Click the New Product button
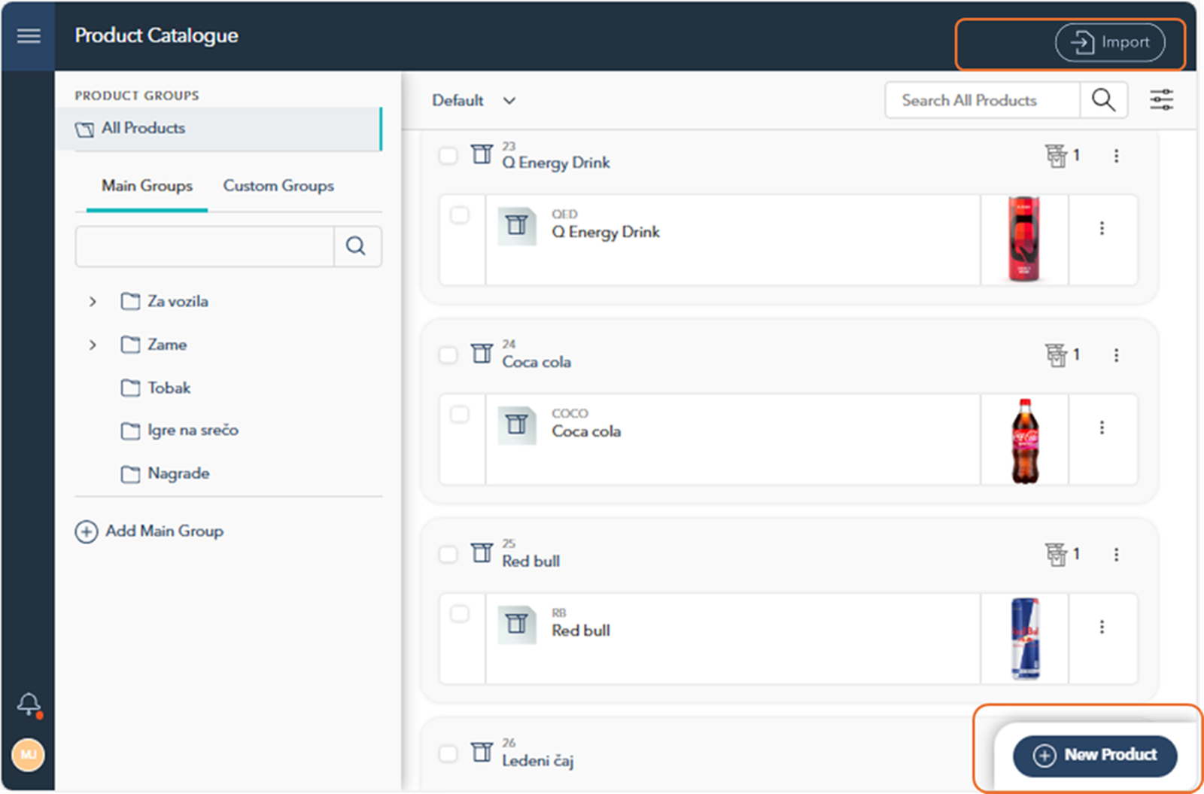The height and width of the screenshot is (794, 1204). tap(1095, 756)
